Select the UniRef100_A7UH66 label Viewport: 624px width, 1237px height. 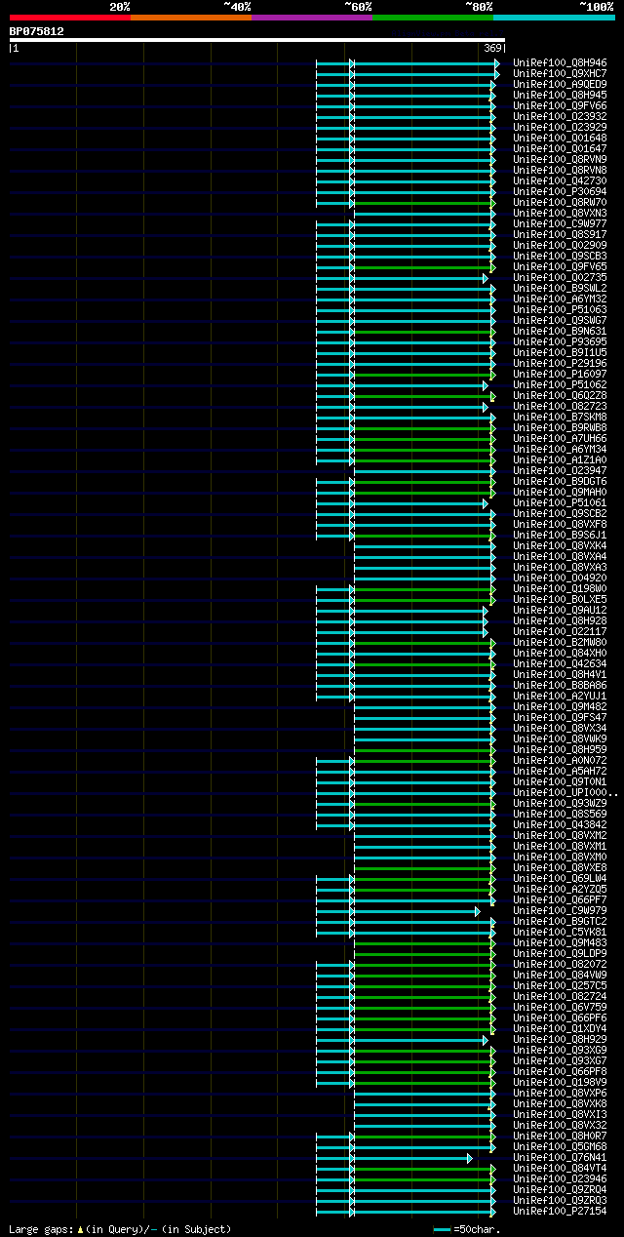(x=561, y=438)
